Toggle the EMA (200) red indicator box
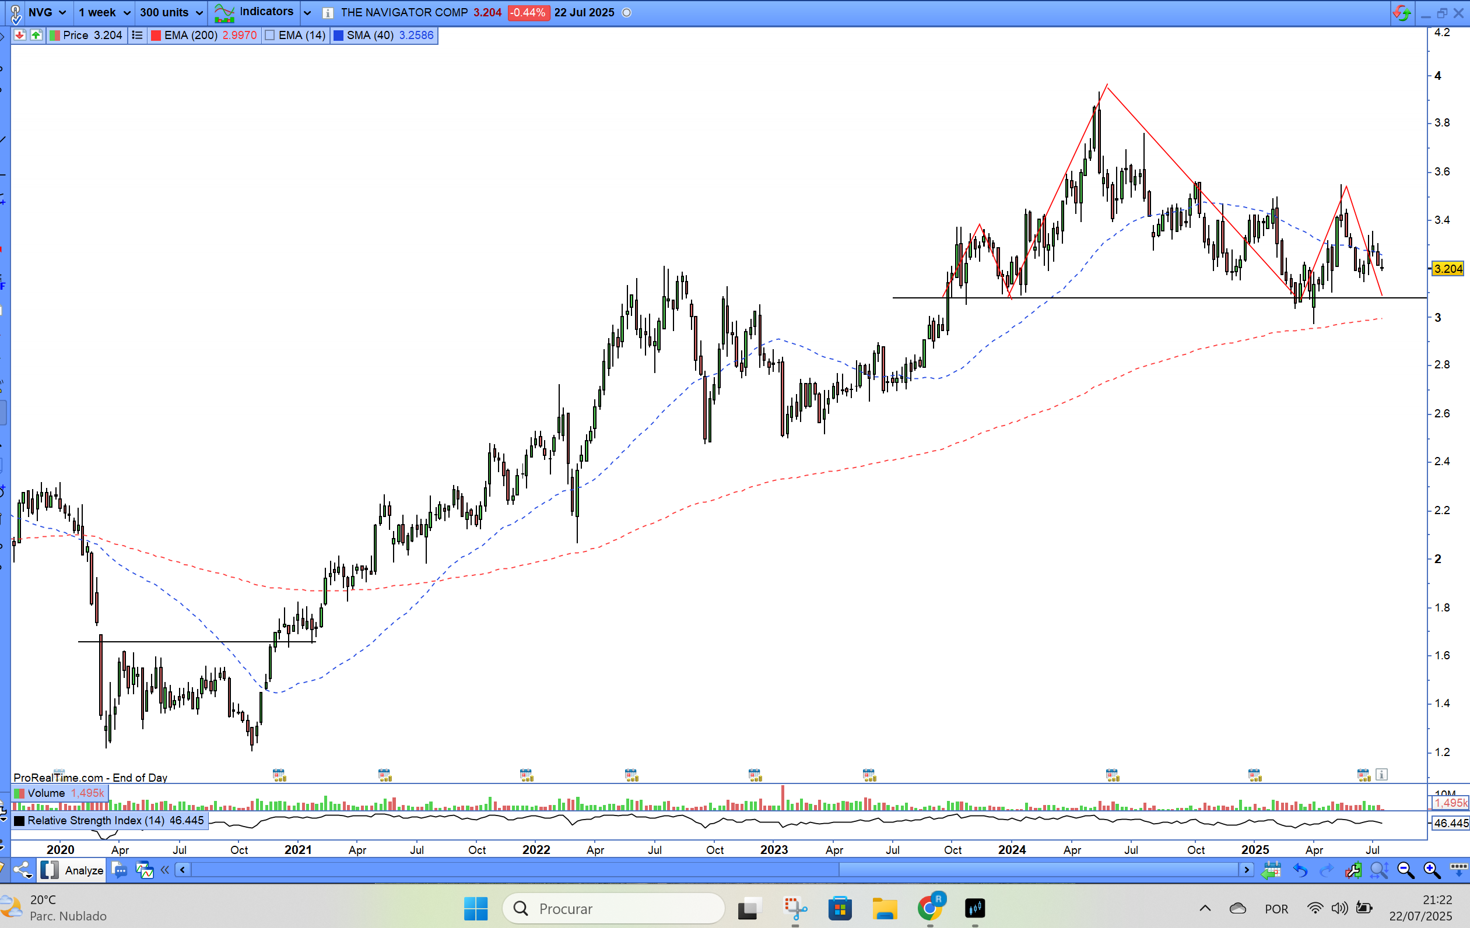This screenshot has height=928, width=1470. coord(156,36)
